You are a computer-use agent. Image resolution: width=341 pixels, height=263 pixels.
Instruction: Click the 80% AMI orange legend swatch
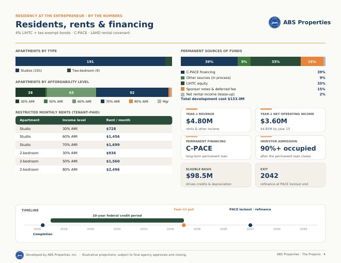[131, 102]
